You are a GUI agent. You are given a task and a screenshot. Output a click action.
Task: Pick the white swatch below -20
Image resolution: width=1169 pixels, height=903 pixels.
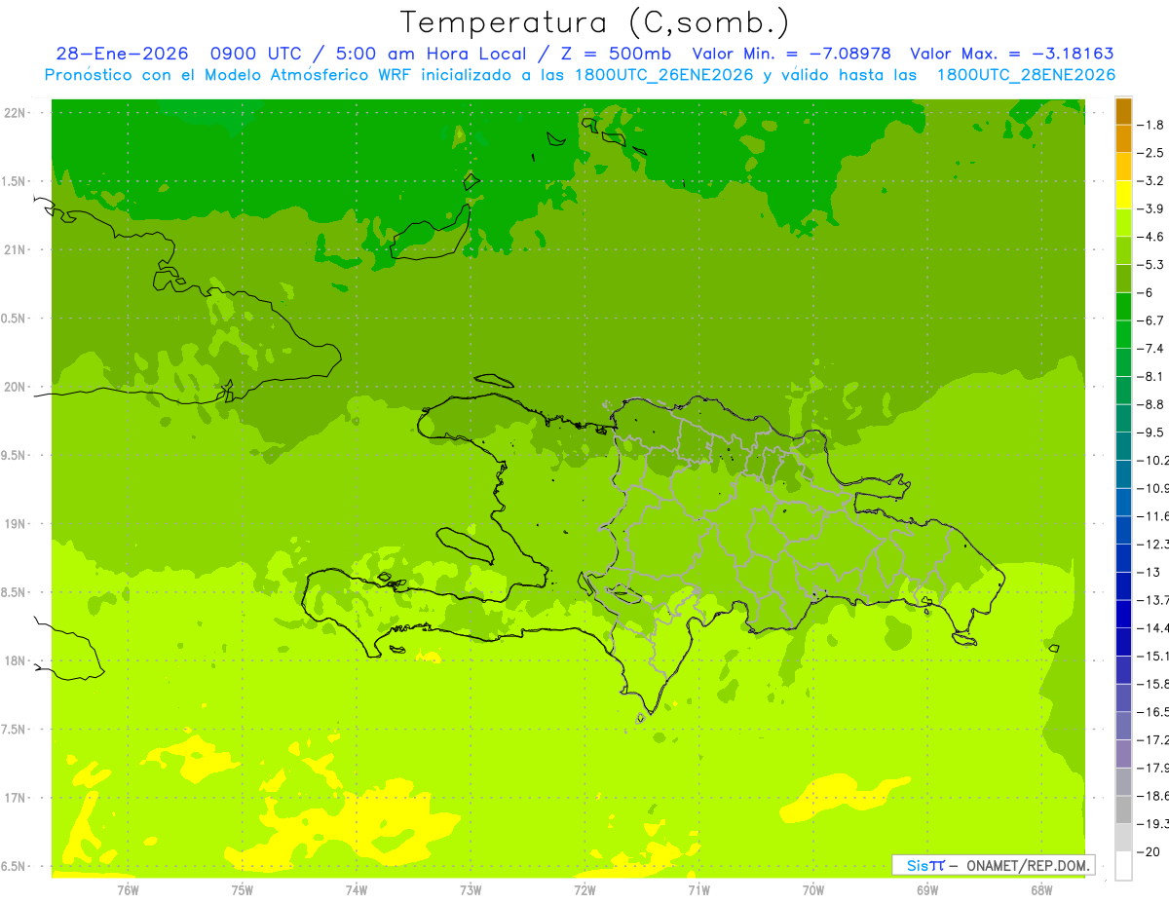pos(1123,865)
